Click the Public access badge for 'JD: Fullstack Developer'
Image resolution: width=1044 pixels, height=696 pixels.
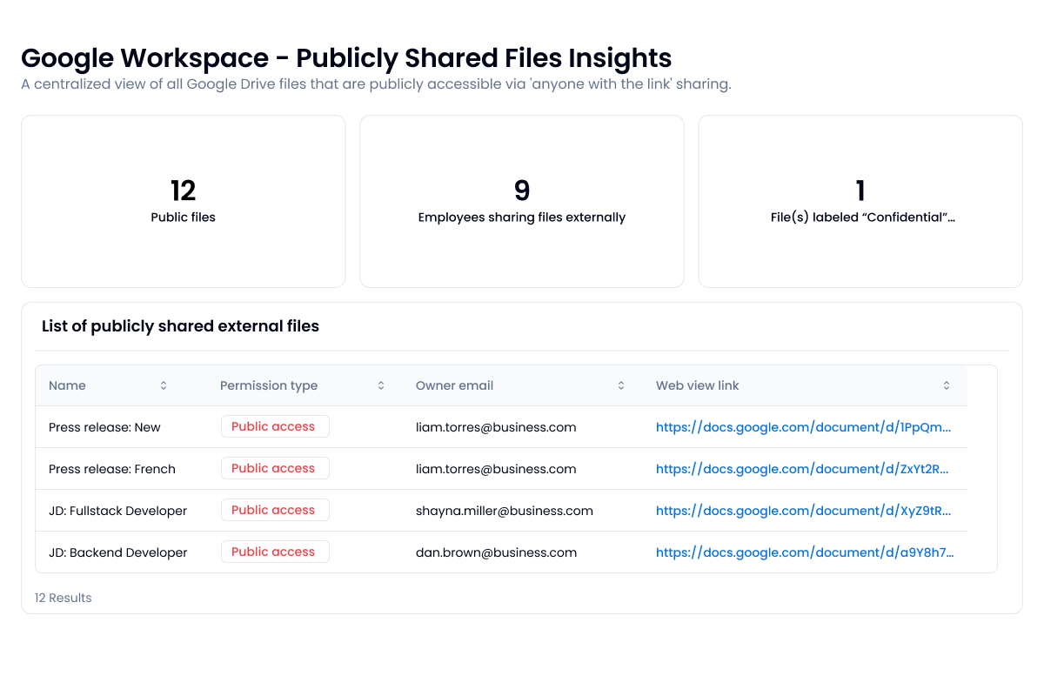point(275,510)
